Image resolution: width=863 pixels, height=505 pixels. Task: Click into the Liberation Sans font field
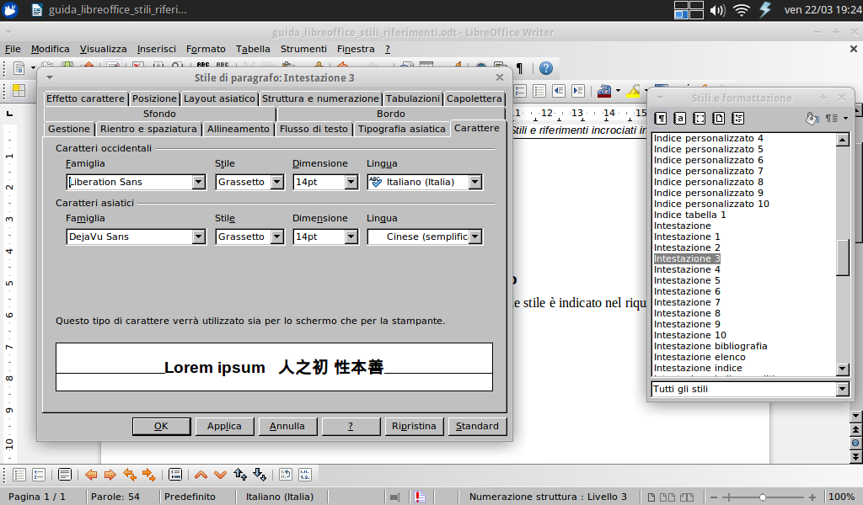point(129,182)
